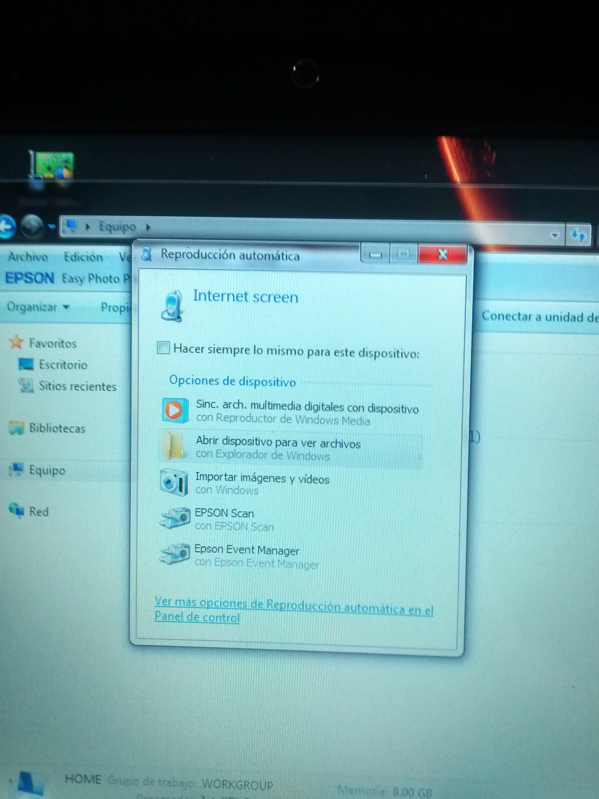
Task: Select Equipo in the navigation pane
Action: click(47, 470)
